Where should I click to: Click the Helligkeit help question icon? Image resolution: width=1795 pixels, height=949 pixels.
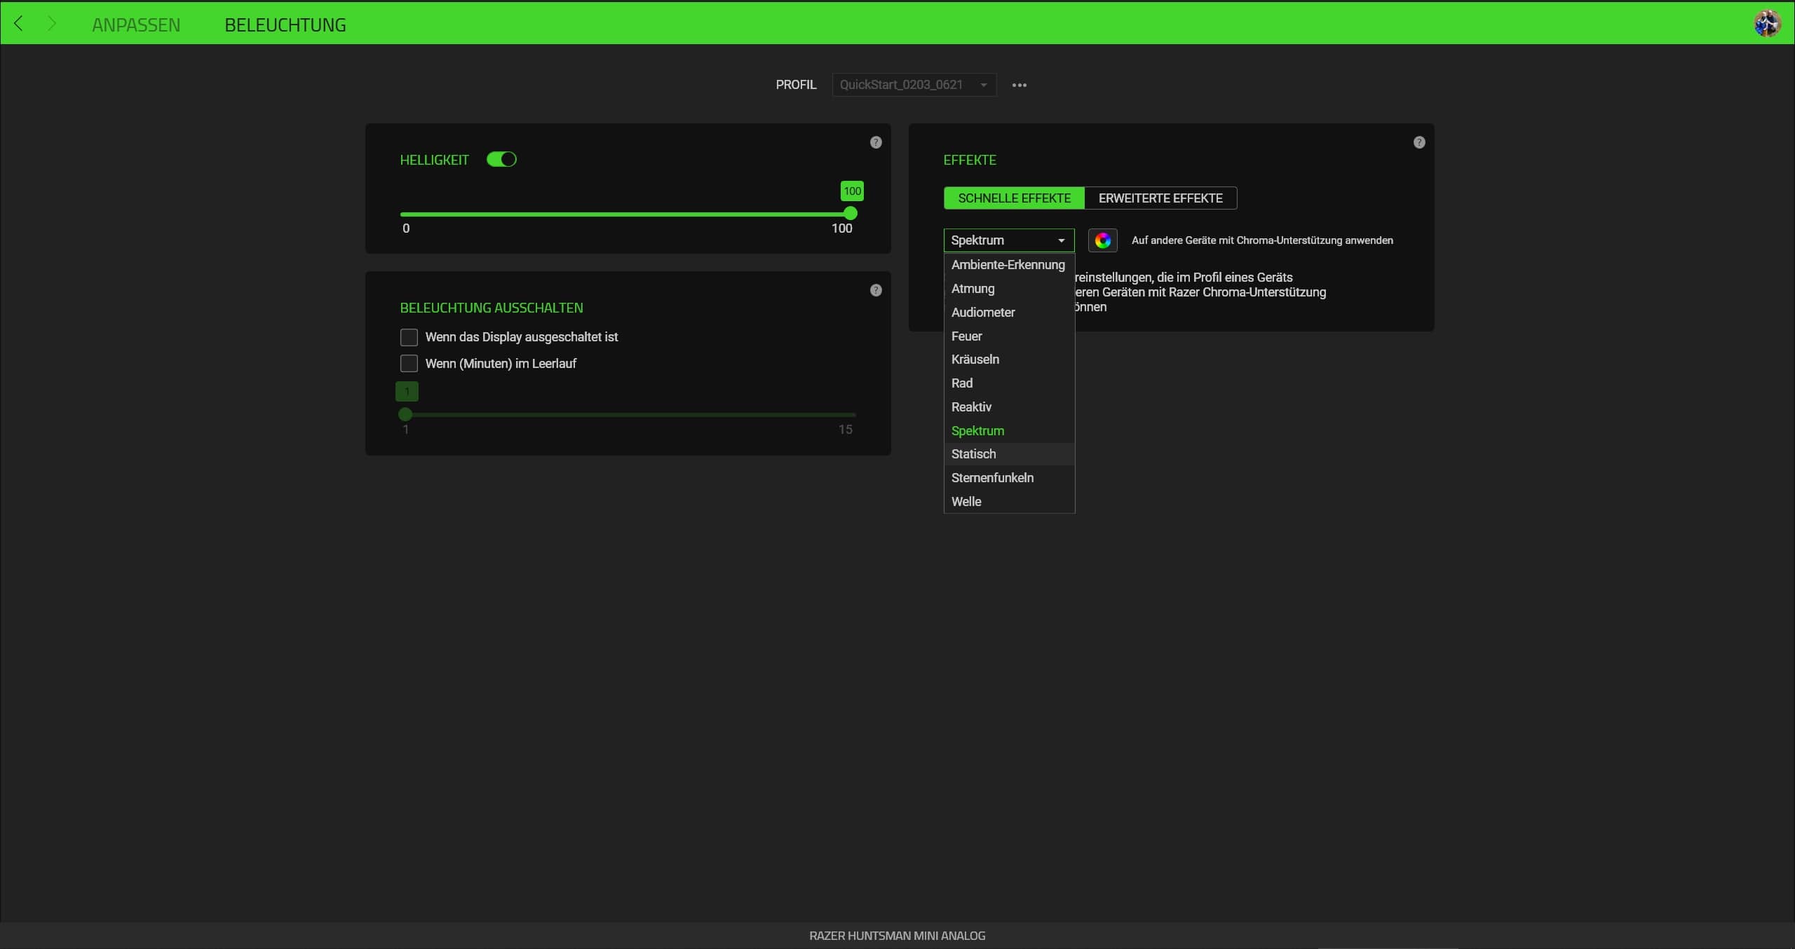pyautogui.click(x=876, y=142)
